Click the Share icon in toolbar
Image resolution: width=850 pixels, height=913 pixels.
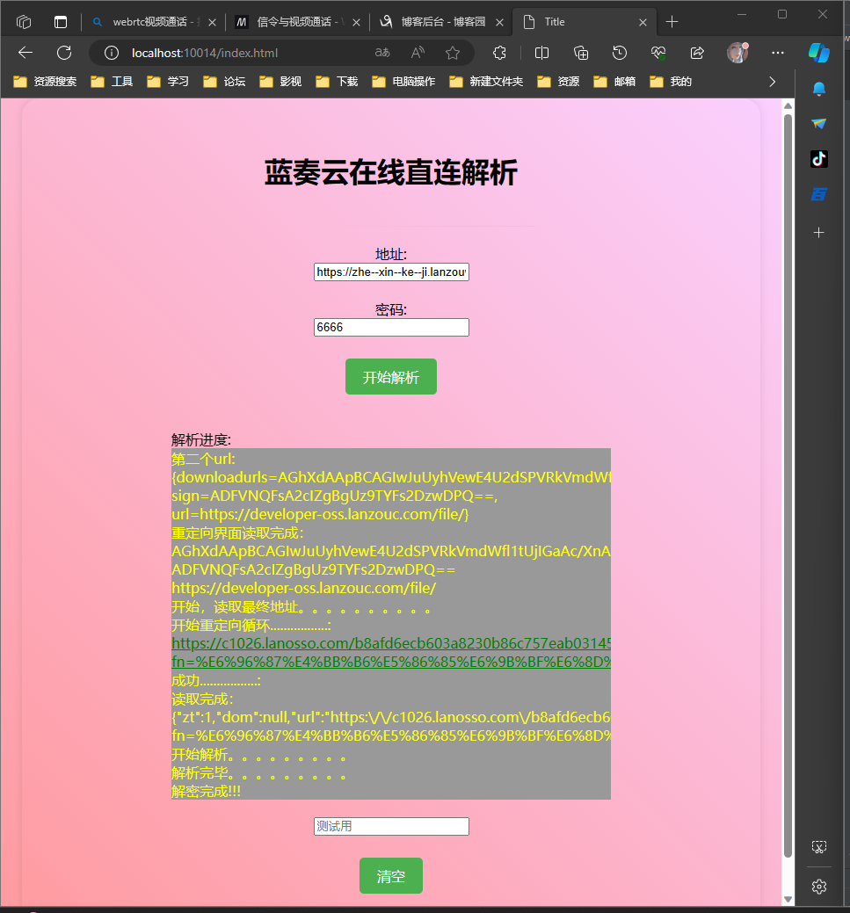tap(697, 53)
